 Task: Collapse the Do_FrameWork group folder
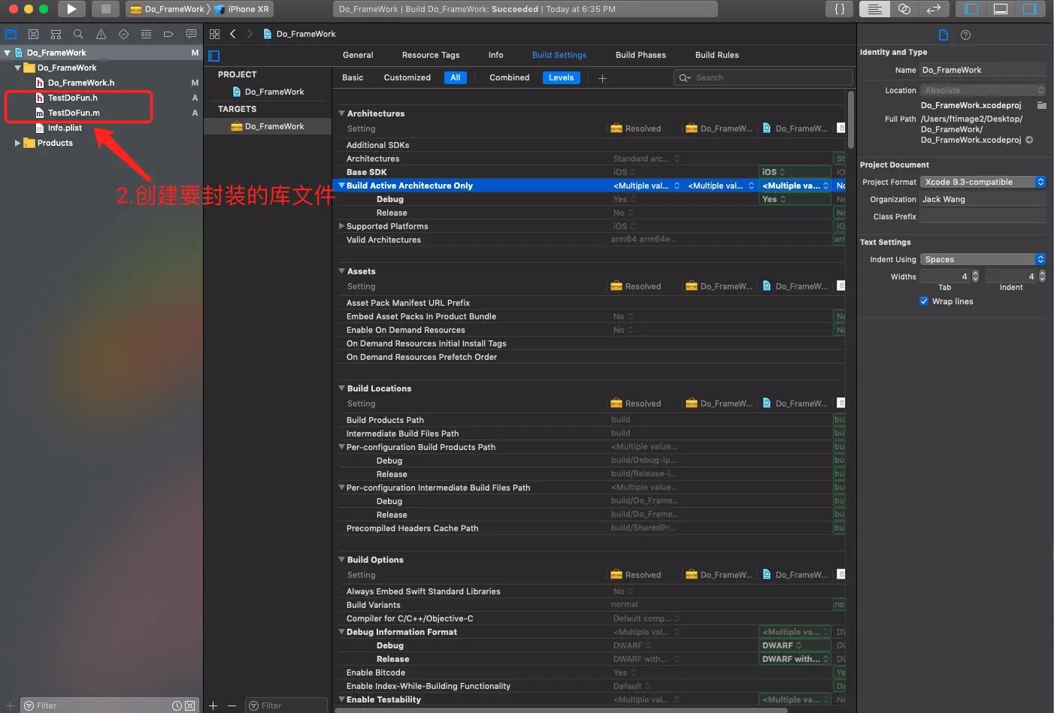coord(17,68)
